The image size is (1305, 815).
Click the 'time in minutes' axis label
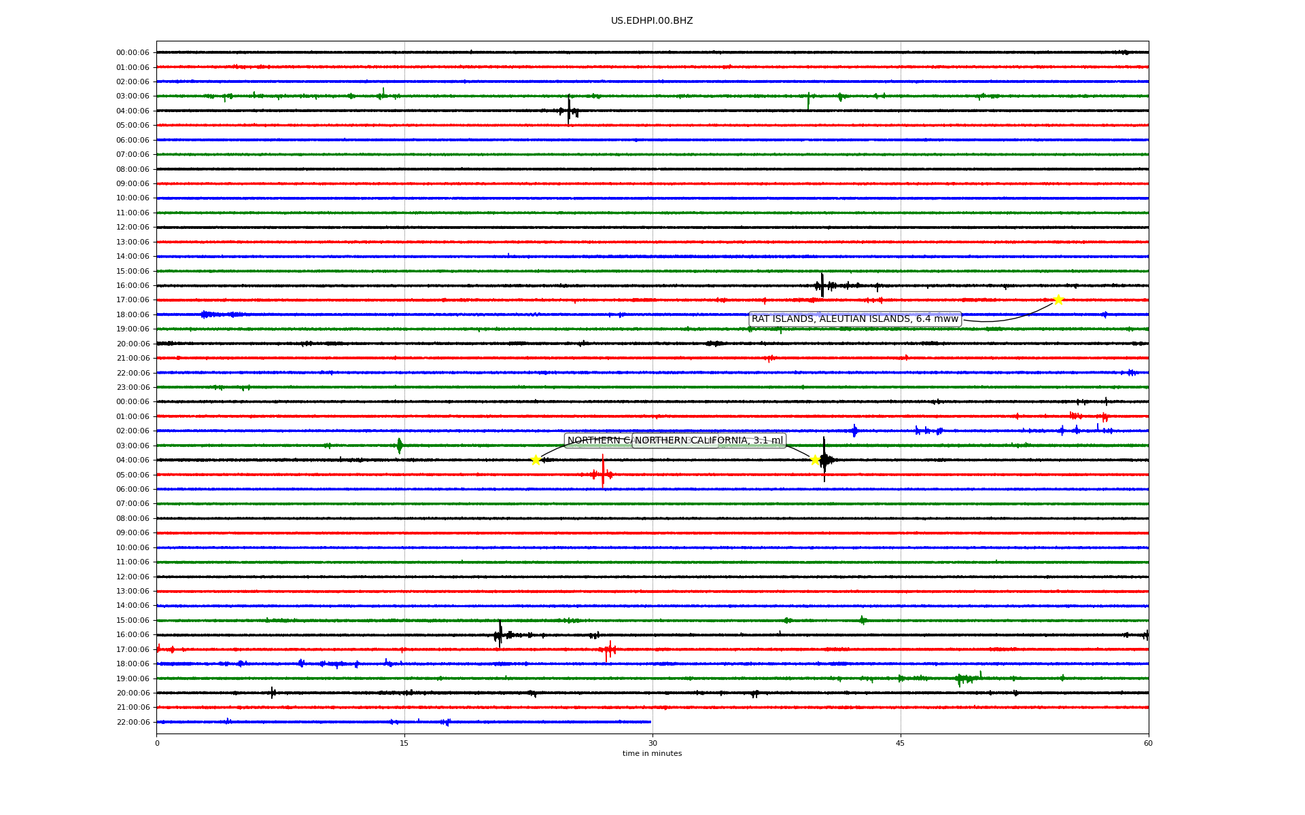pos(652,753)
